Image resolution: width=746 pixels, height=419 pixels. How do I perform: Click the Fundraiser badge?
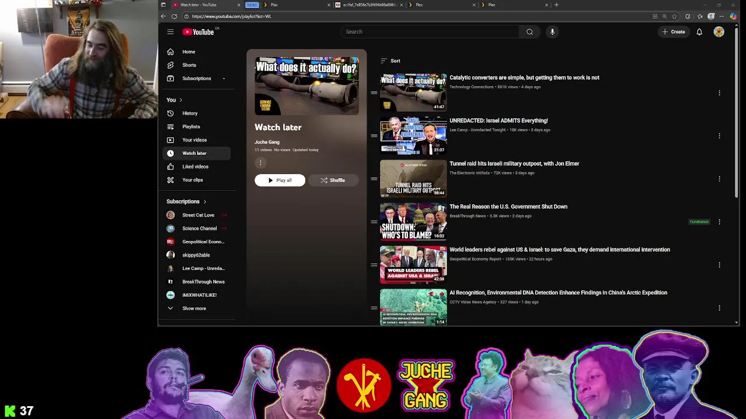pos(699,222)
